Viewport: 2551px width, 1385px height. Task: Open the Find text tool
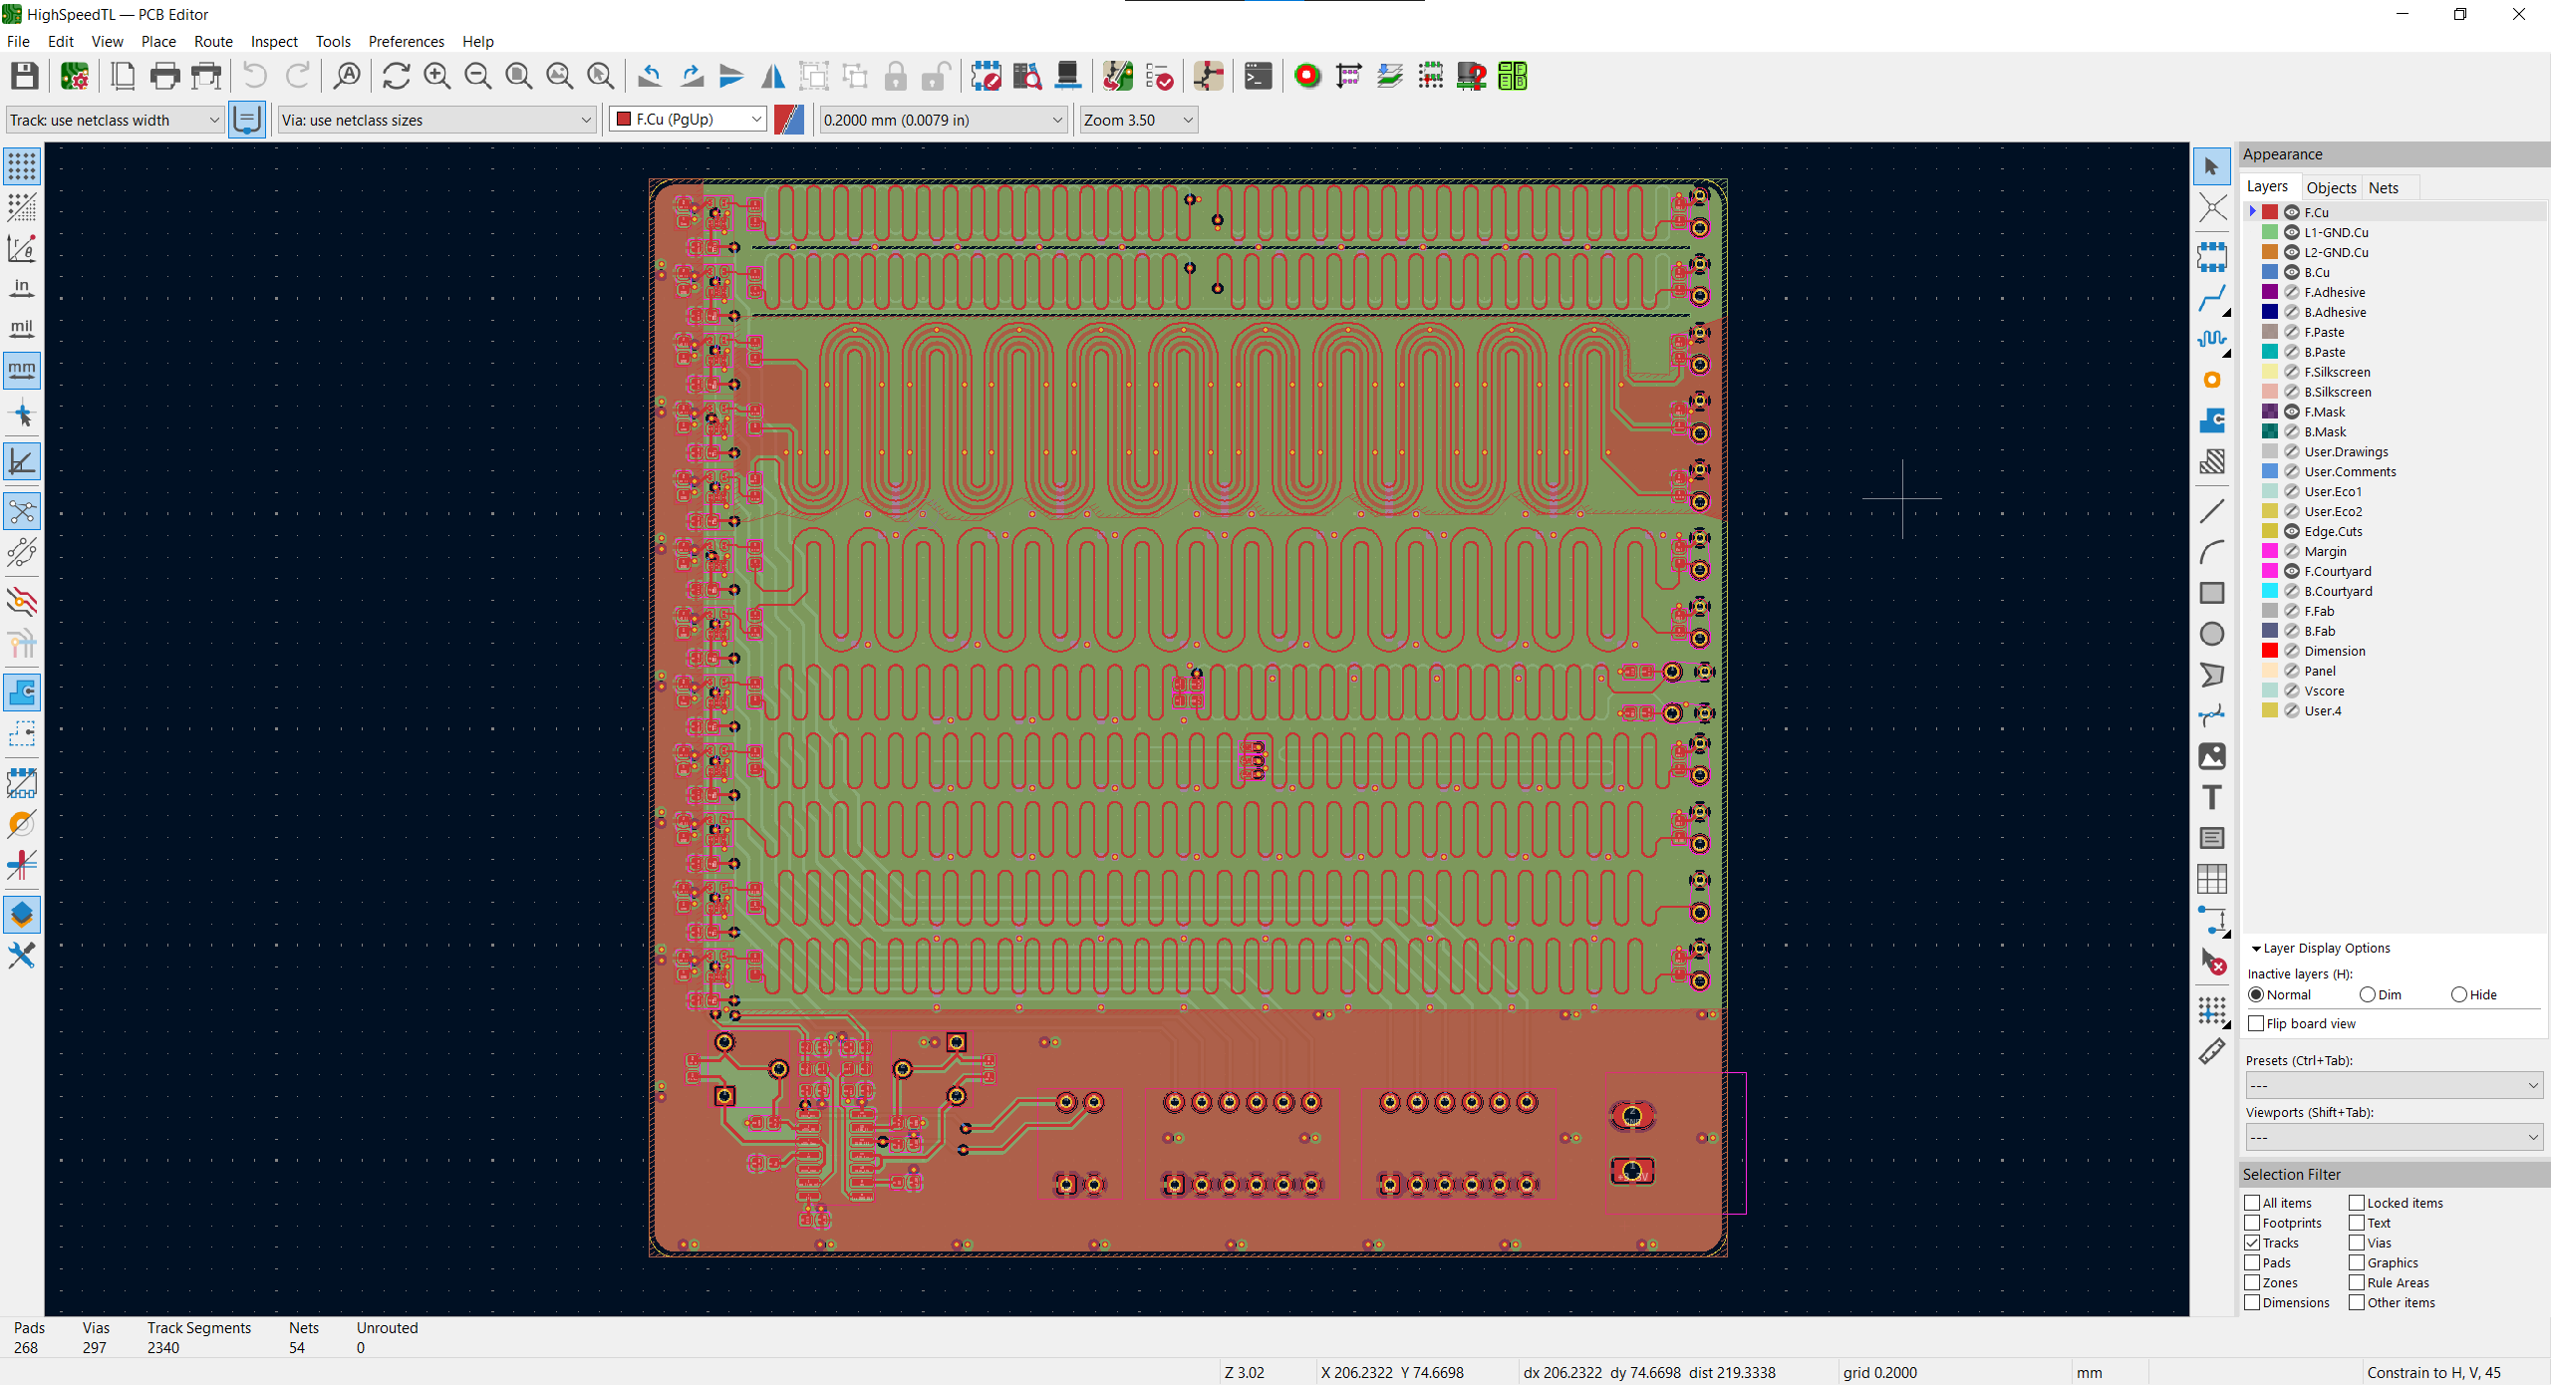click(x=347, y=77)
